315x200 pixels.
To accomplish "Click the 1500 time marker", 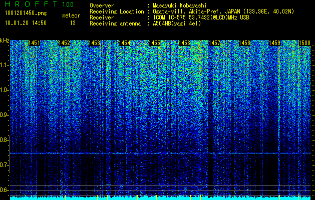I will pyautogui.click(x=304, y=43).
